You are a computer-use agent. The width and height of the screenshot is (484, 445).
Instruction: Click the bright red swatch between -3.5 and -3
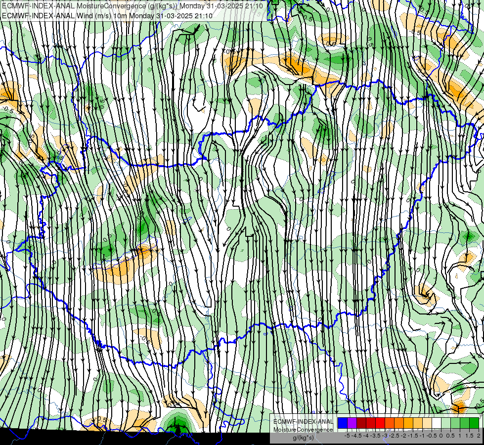point(380,423)
